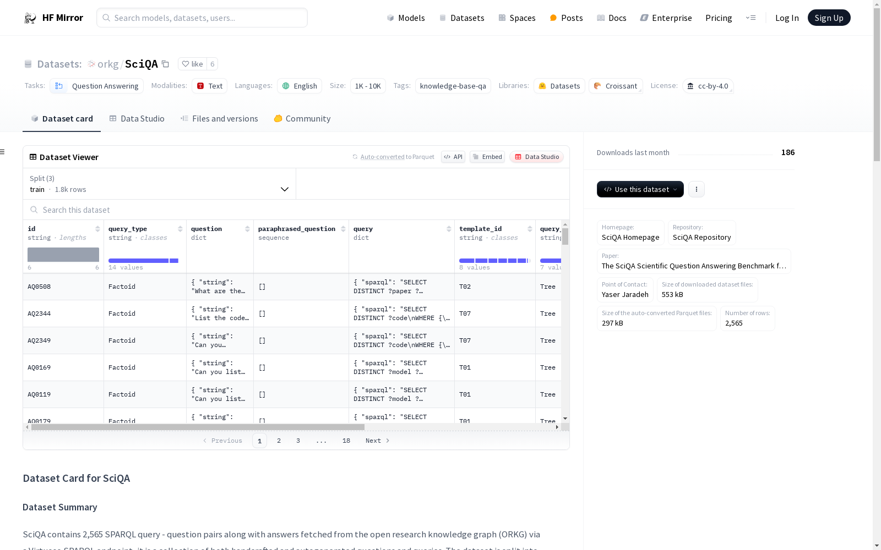Click the cc-by-4.0 license tag
The image size is (881, 550).
pyautogui.click(x=708, y=86)
